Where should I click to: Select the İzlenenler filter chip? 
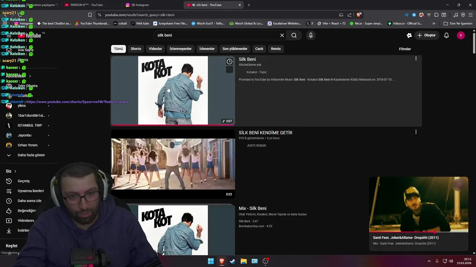pos(207,49)
